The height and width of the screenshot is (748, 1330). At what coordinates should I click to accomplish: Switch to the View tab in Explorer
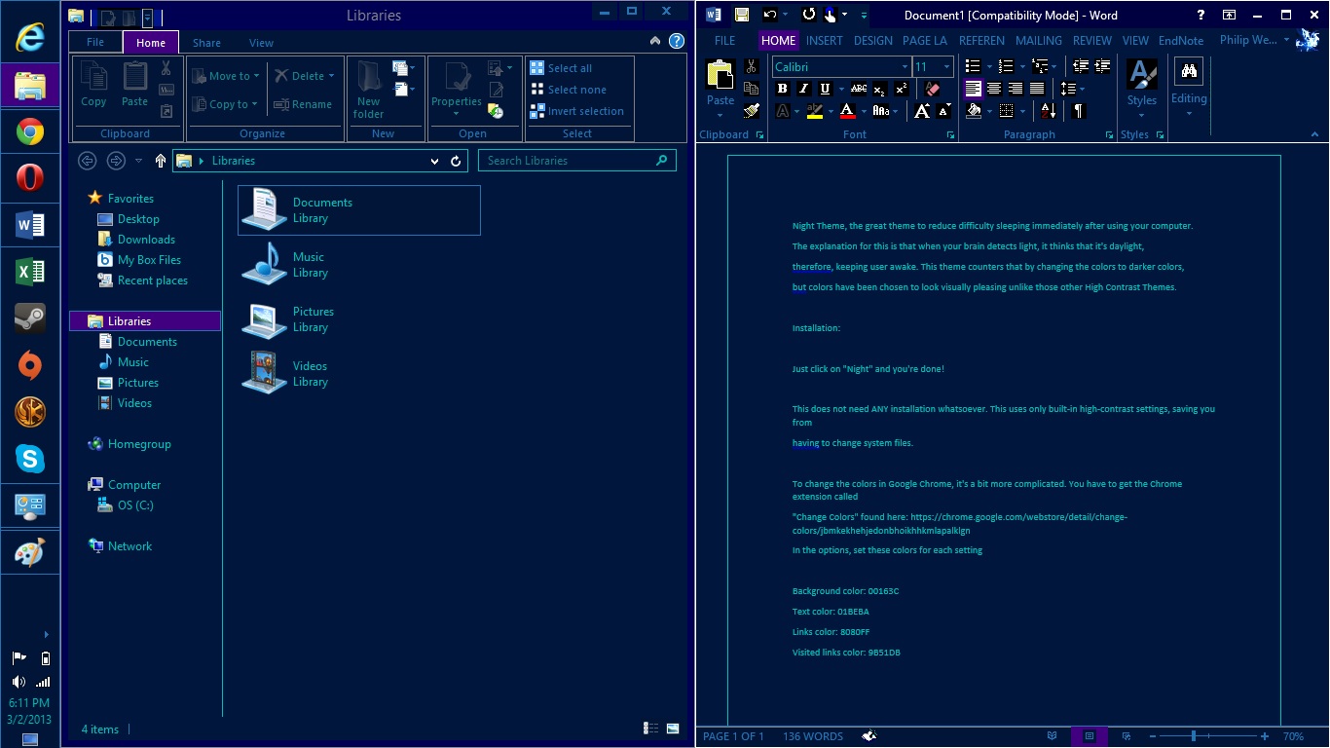pyautogui.click(x=261, y=43)
